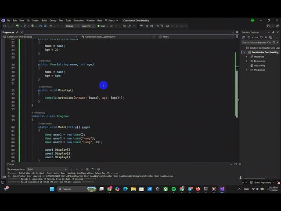Image resolution: width=281 pixels, height=211 pixels.
Task: Expand the Properties node
Action: [246, 57]
